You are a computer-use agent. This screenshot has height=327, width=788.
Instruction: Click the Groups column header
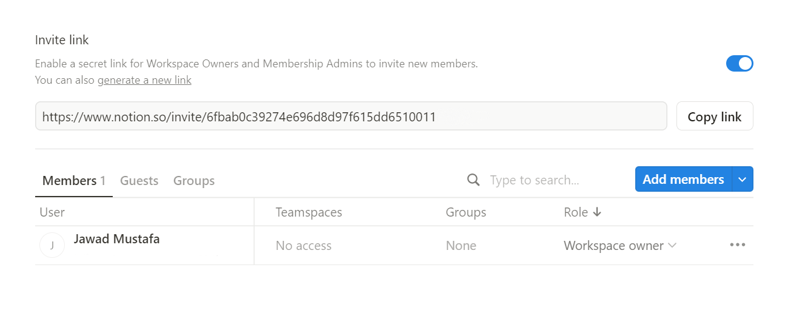(x=466, y=212)
